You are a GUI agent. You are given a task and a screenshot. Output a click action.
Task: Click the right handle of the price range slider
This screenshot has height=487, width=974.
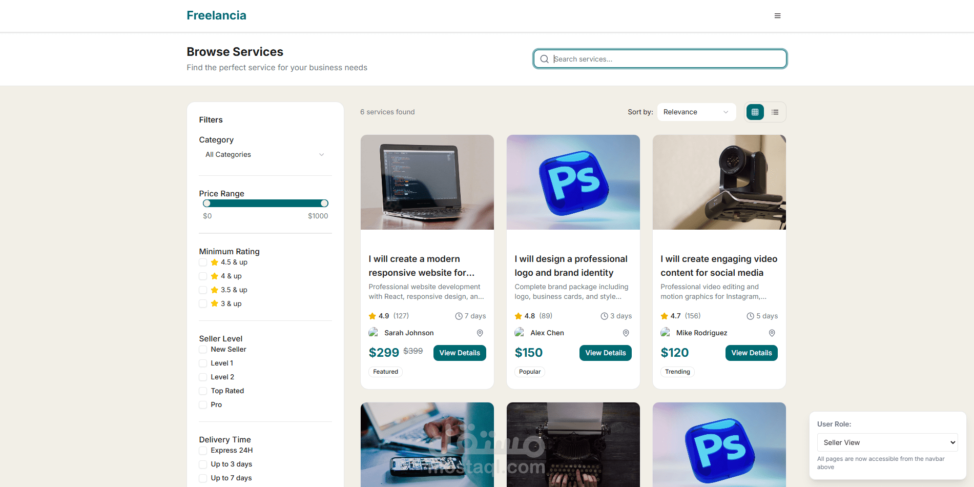[x=324, y=204]
